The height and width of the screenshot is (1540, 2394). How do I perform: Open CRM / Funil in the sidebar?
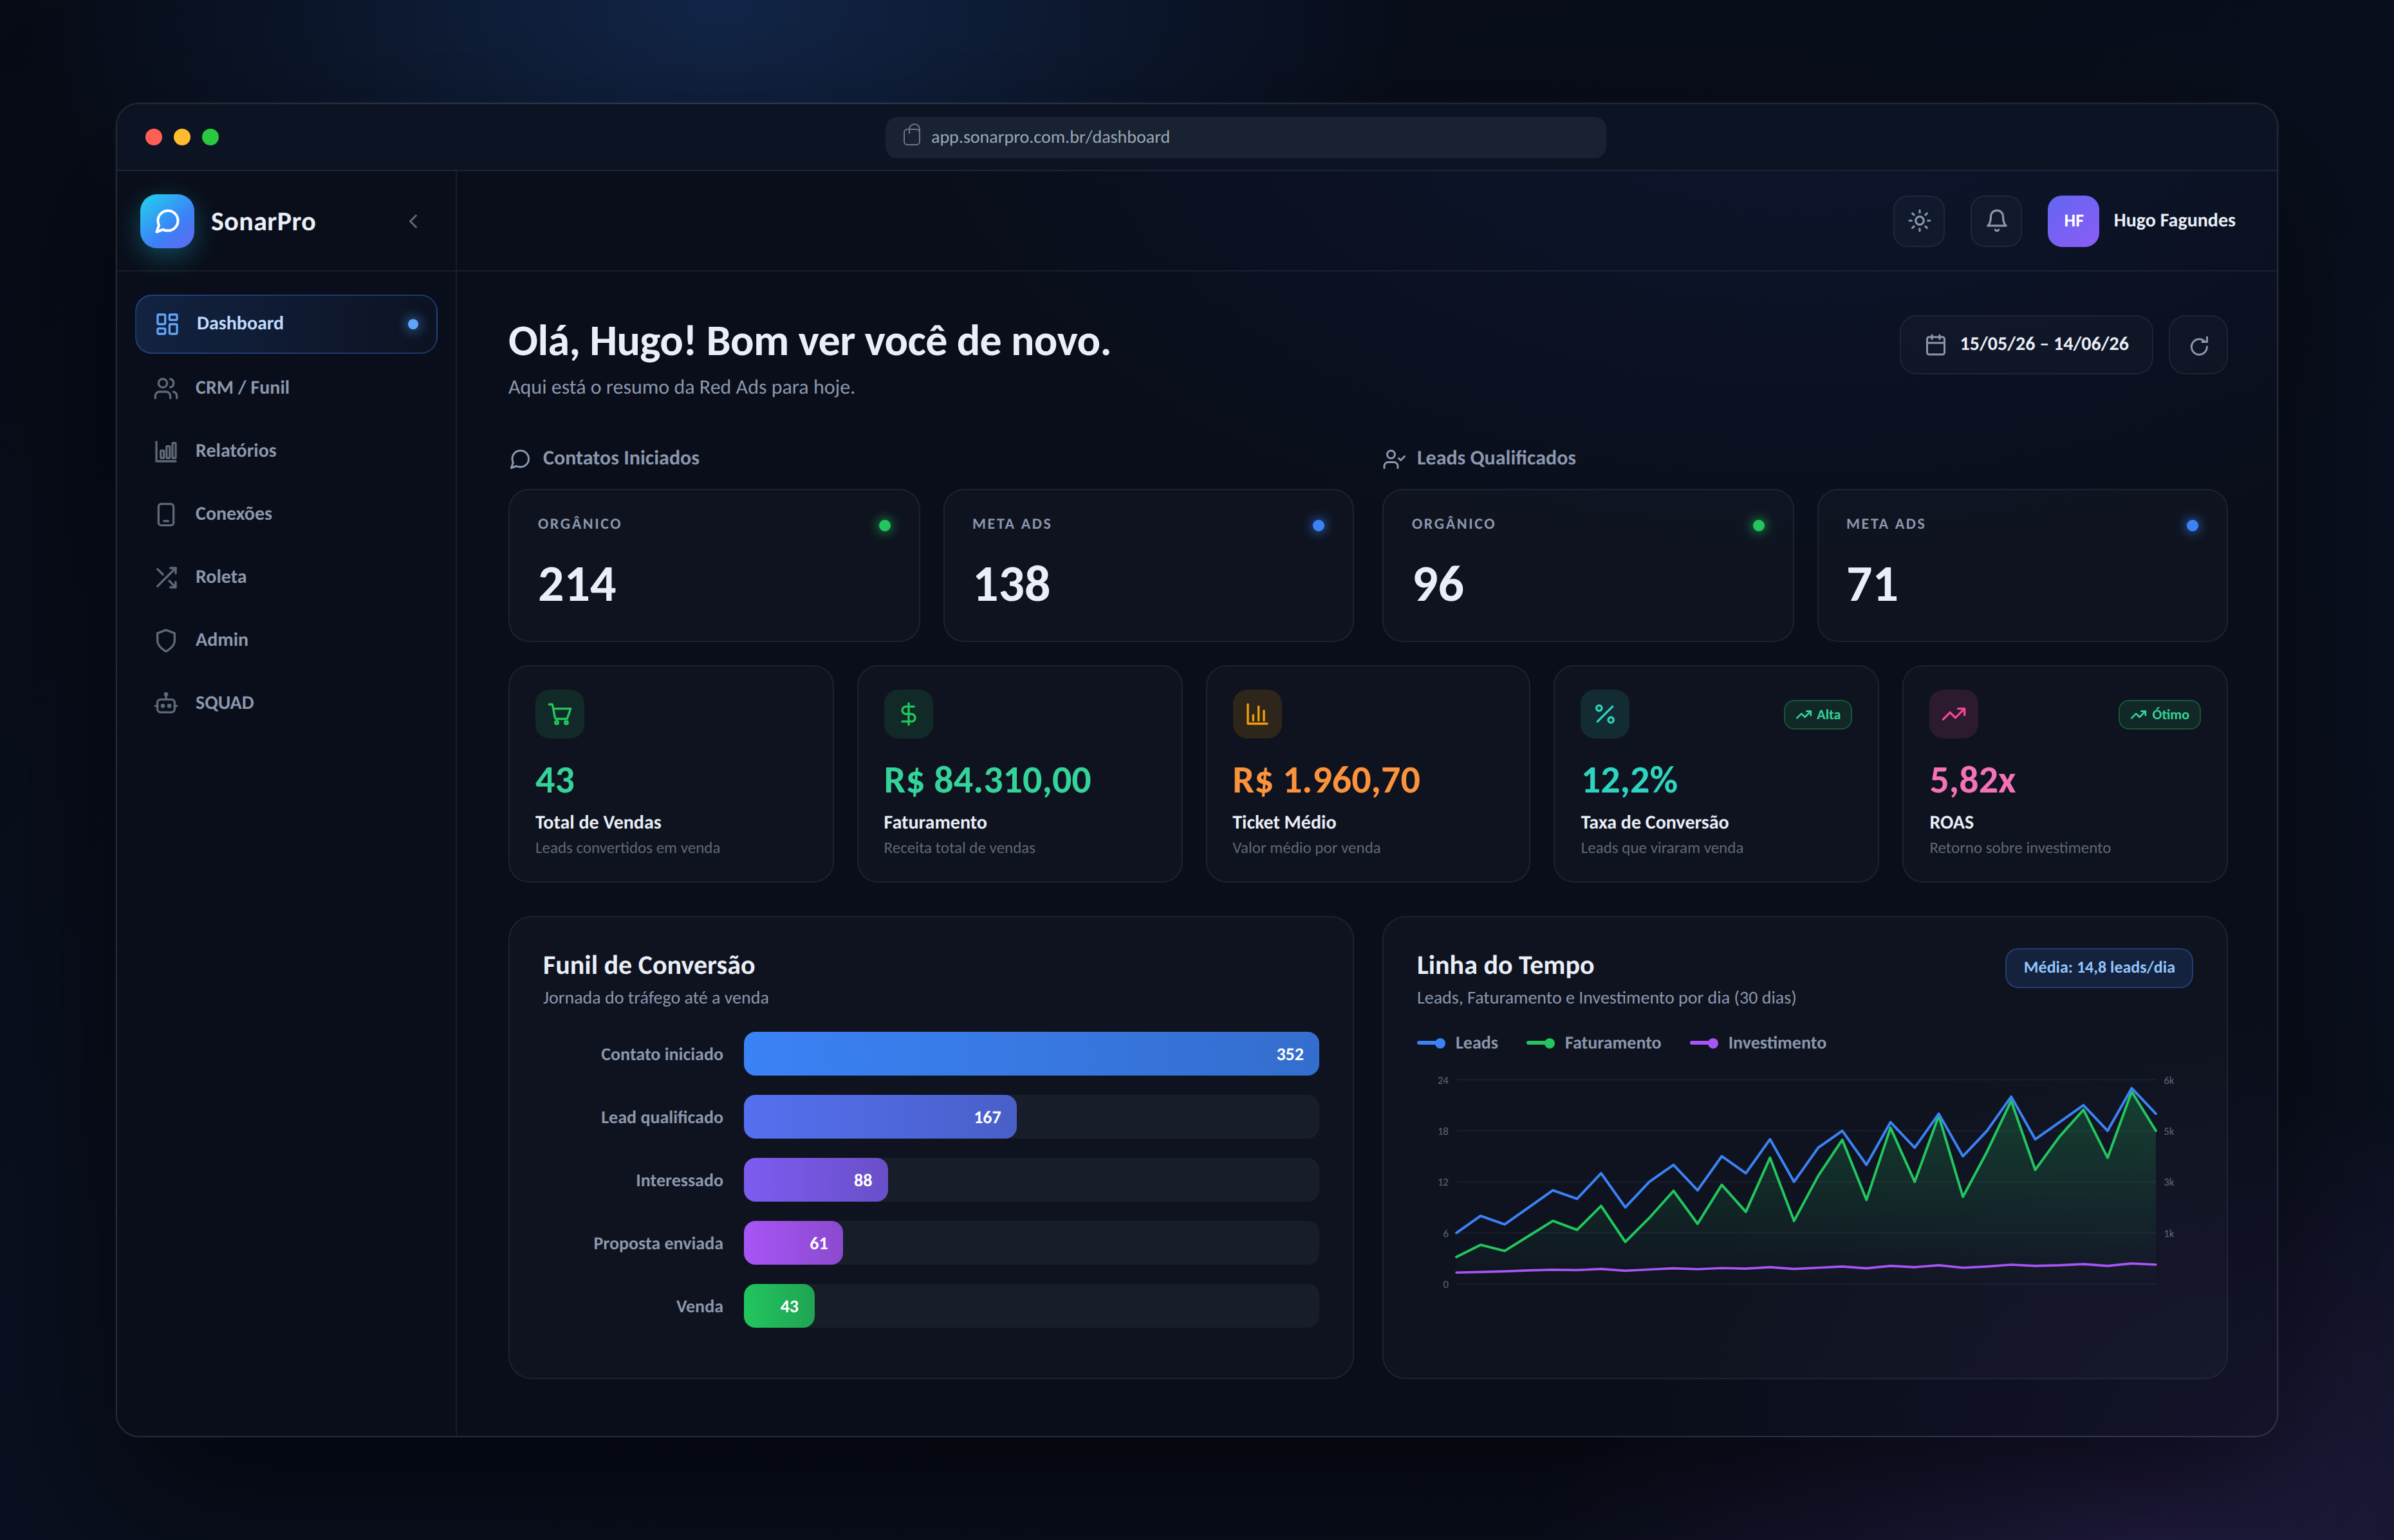(x=286, y=387)
